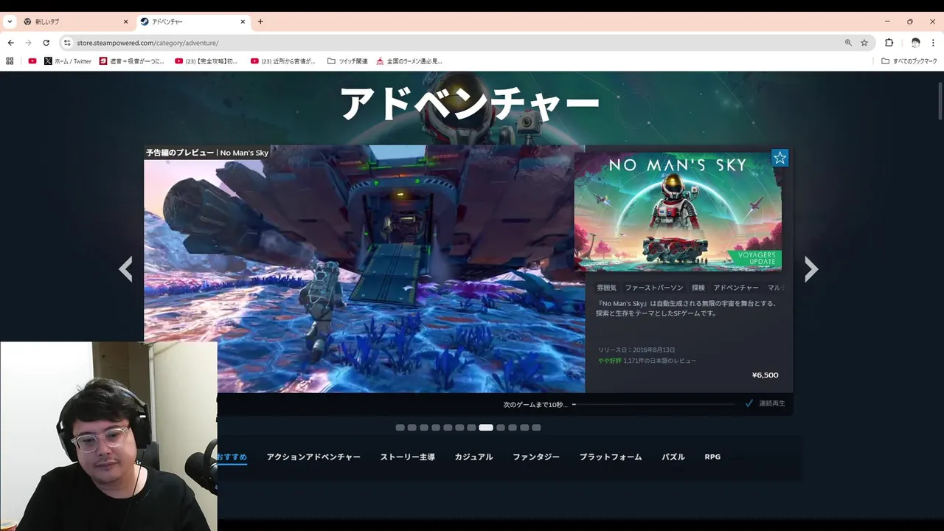Click the No Man's Sky description paragraph
The height and width of the screenshot is (531, 944).
687,308
